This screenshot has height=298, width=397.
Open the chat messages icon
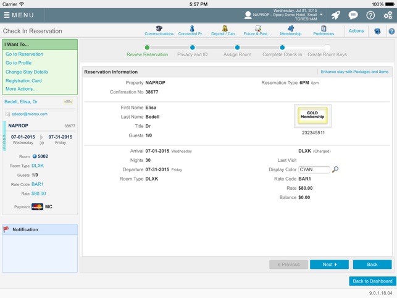coord(353,15)
